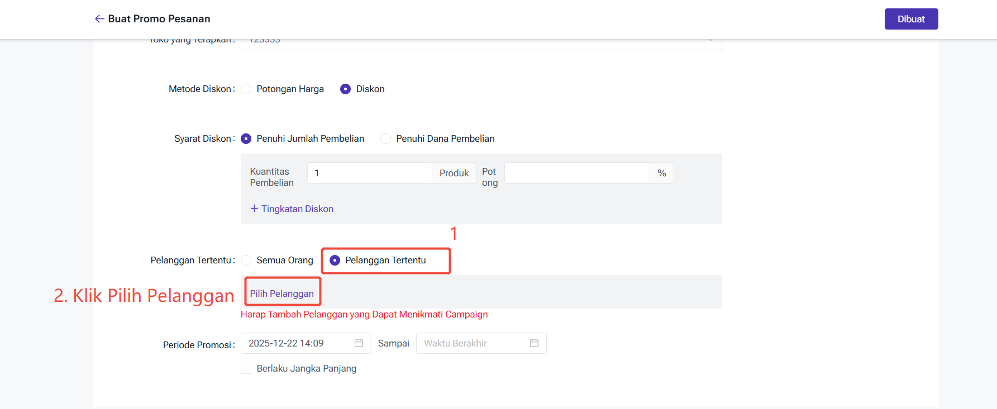The image size is (997, 409).
Task: Click the Tingkatan Diskon link
Action: click(x=297, y=209)
